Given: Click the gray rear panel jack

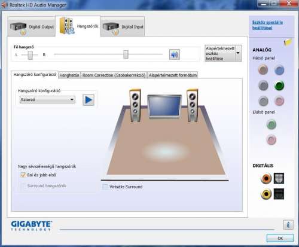Looking at the screenshot, I should [263, 101].
